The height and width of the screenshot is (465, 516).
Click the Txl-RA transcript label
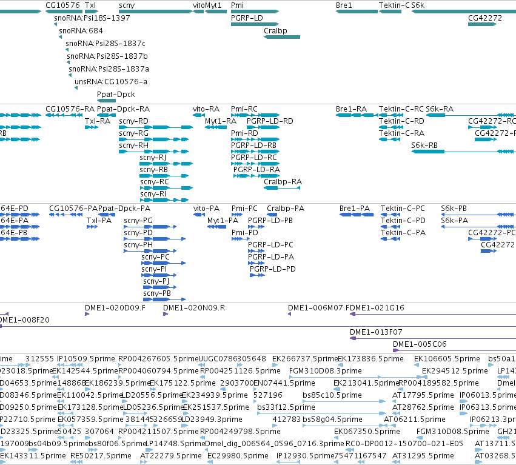tap(98, 121)
